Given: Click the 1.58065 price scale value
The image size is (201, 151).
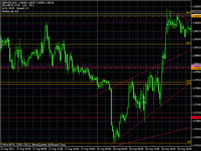Looking at the screenshot, I should (196, 56).
